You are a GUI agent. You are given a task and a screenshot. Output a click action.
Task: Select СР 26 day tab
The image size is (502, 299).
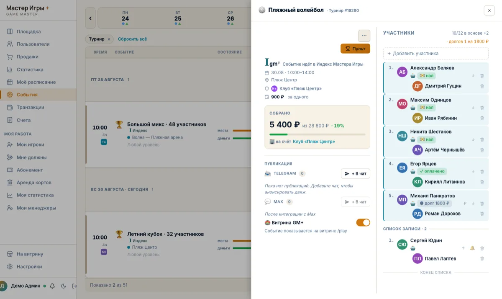point(231,18)
